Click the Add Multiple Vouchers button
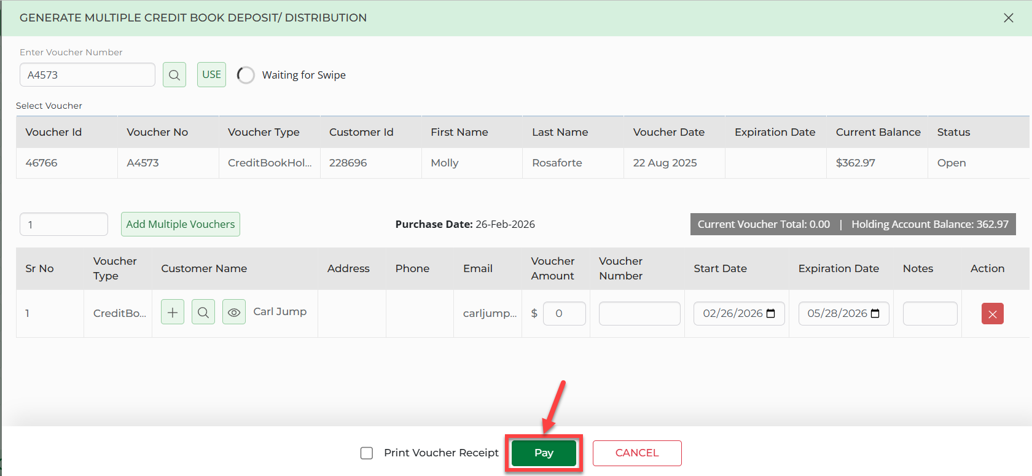1032x476 pixels. click(181, 224)
